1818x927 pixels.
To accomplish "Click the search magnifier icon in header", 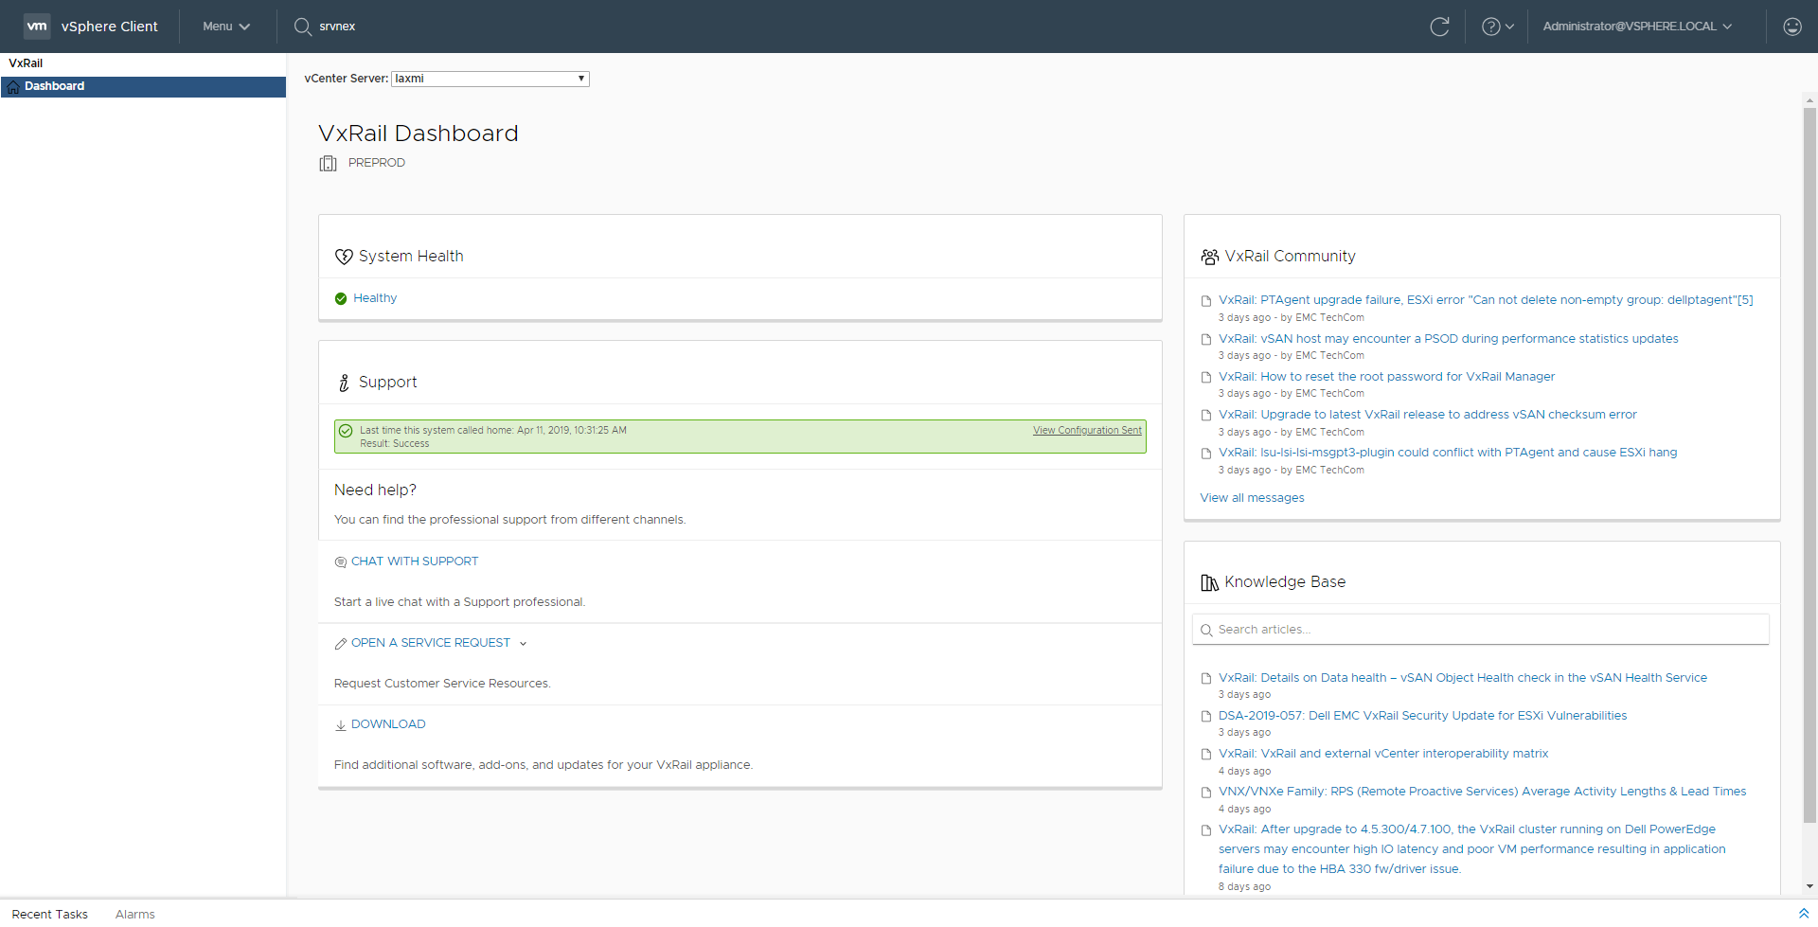I will [303, 27].
